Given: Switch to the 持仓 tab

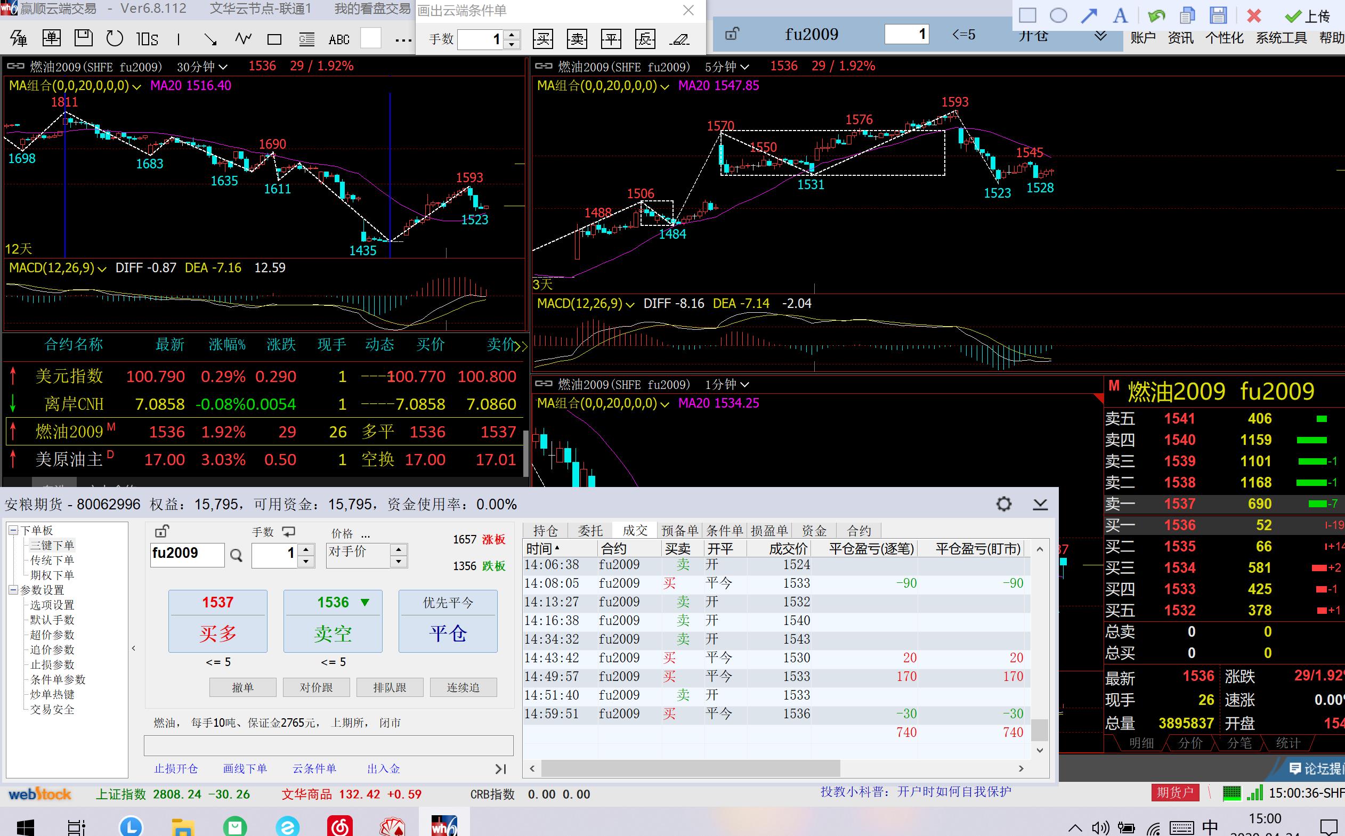Looking at the screenshot, I should tap(545, 531).
